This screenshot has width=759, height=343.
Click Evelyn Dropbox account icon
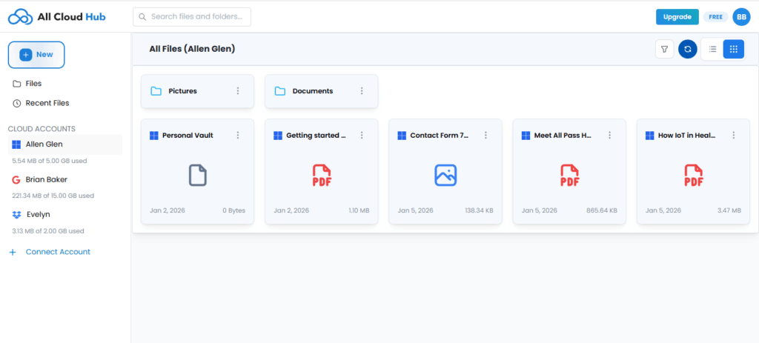pyautogui.click(x=16, y=214)
